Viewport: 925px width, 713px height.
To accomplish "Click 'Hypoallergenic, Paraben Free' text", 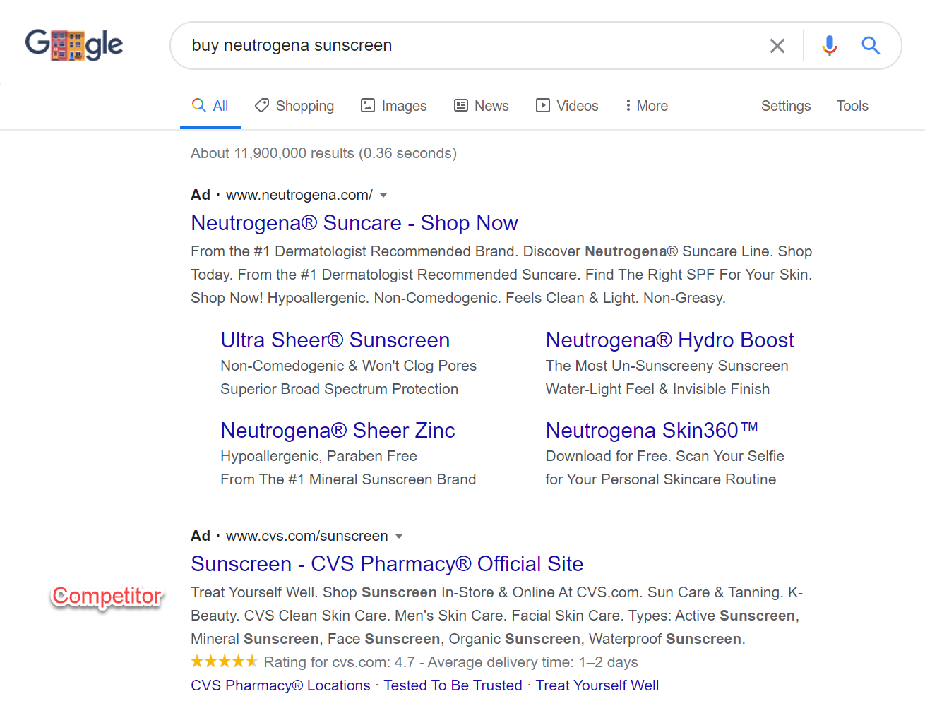I will pyautogui.click(x=318, y=456).
